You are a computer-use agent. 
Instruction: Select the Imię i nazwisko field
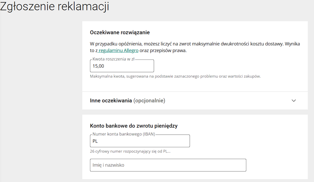tap(168, 165)
